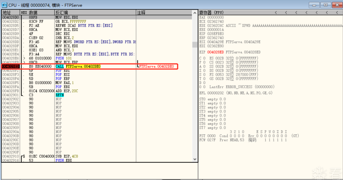Click the comment FTPServe.00402DE0
This screenshot has width=343, height=180.
click(156, 66)
